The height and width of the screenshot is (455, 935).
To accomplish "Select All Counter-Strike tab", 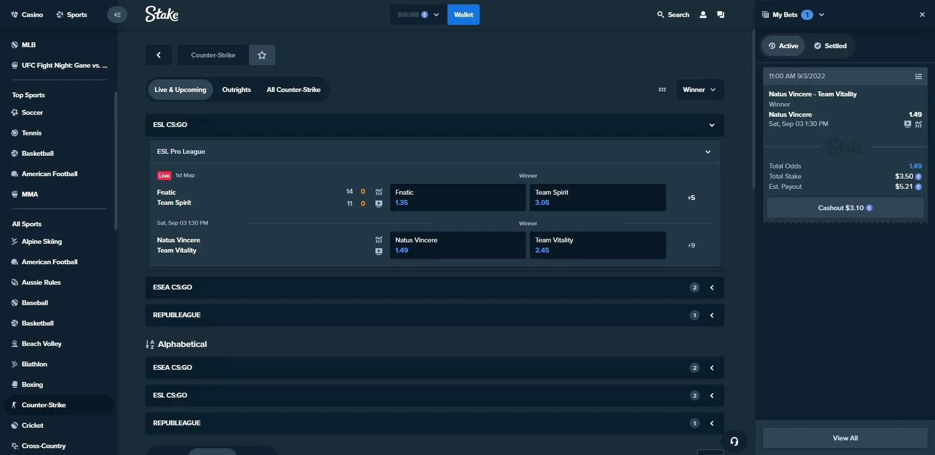I will pyautogui.click(x=293, y=90).
